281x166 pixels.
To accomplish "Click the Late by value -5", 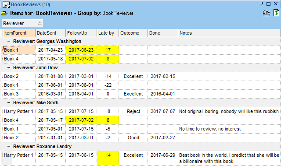I will point(108,129).
